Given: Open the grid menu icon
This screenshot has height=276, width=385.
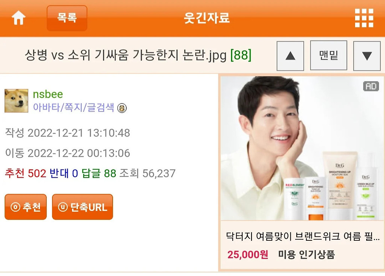Looking at the screenshot, I should (x=364, y=18).
